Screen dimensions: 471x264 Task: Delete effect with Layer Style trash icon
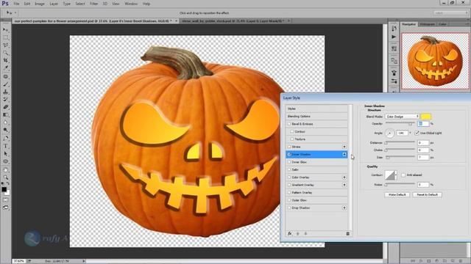347,233
